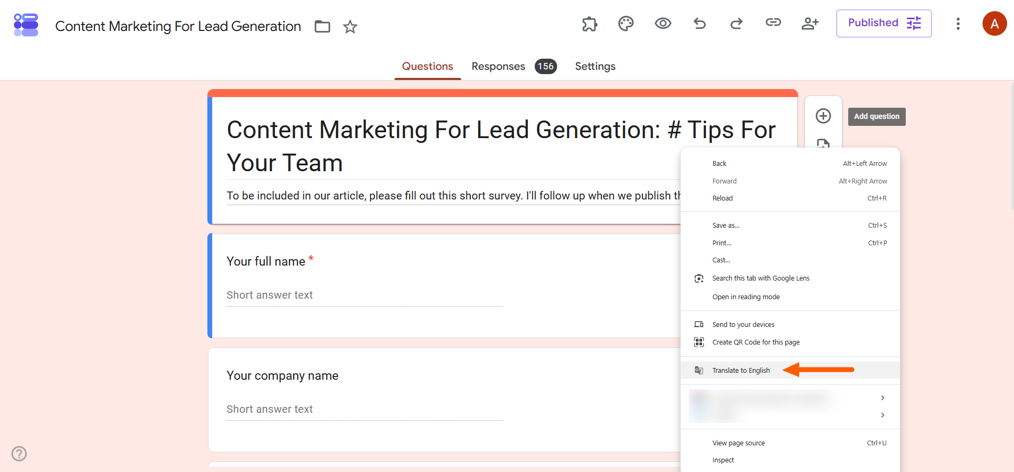The width and height of the screenshot is (1014, 472).
Task: Choose Back in context menu
Action: coord(791,164)
